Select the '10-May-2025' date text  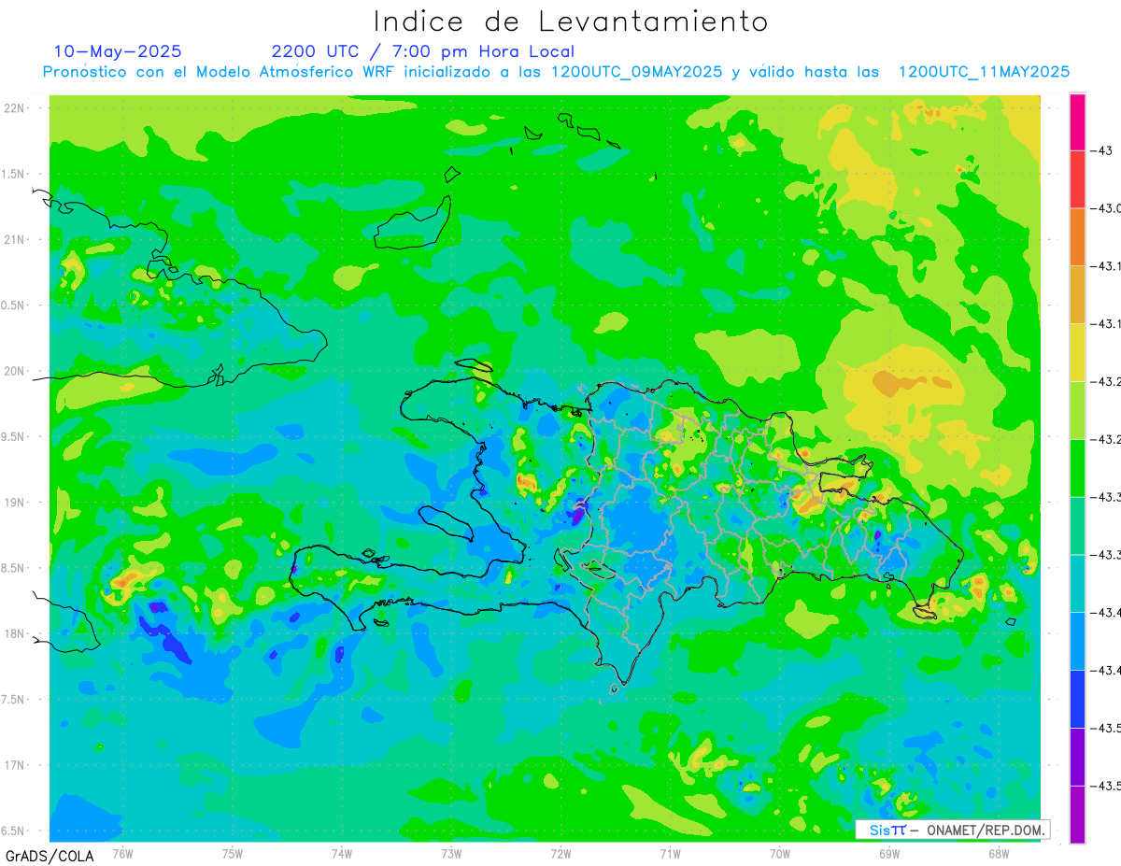118,51
